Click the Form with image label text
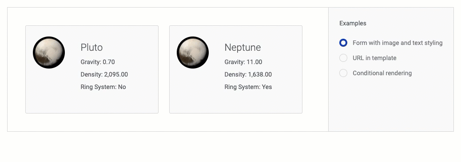 click(x=397, y=43)
